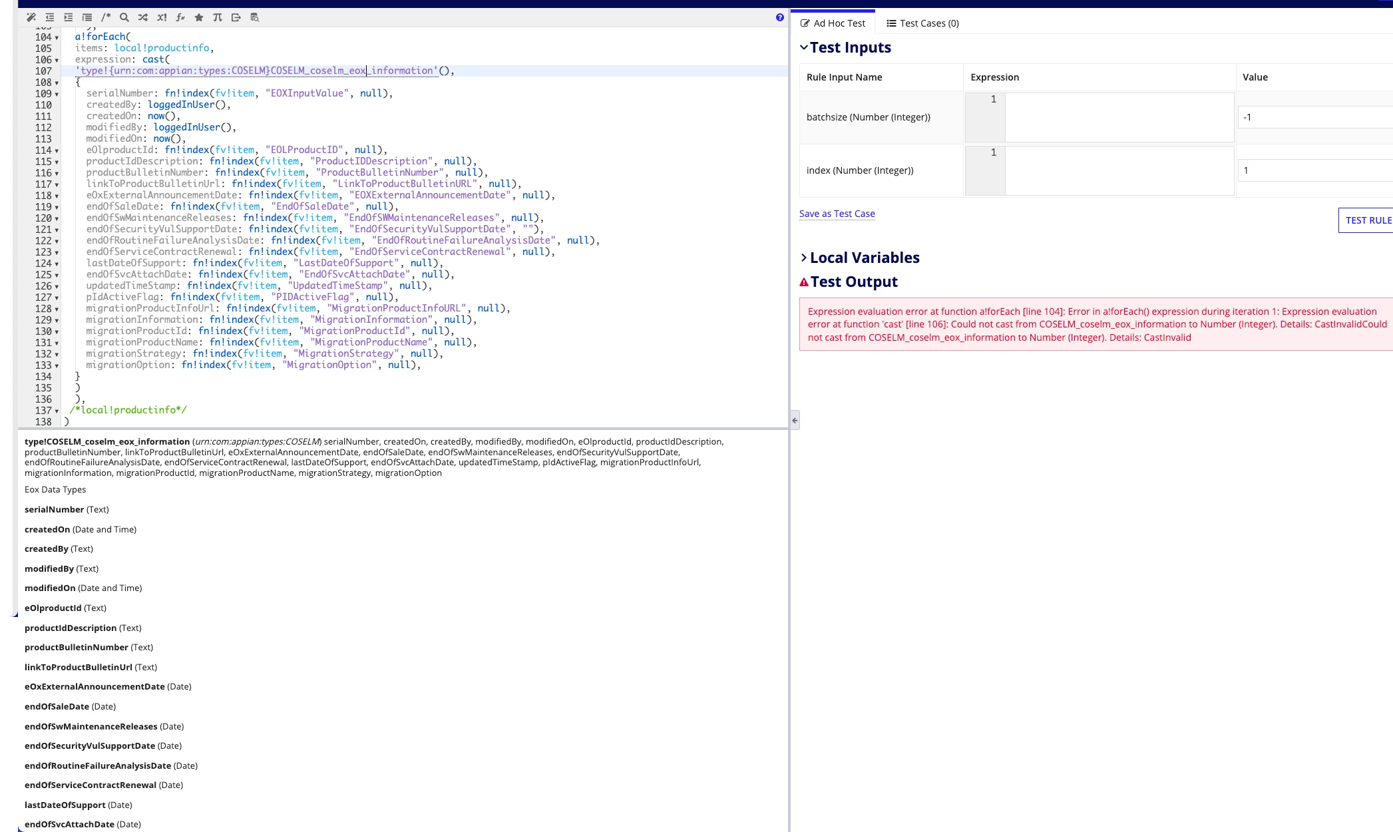The width and height of the screenshot is (1393, 832).
Task: Click endOfSaleDate (Date) doc entry
Action: pyautogui.click(x=70, y=706)
